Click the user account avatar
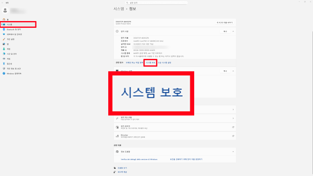 (x=5, y=11)
